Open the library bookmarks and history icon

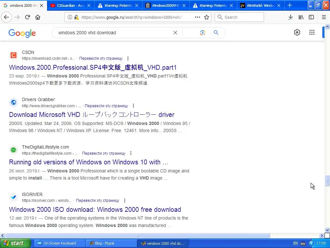click(301, 17)
